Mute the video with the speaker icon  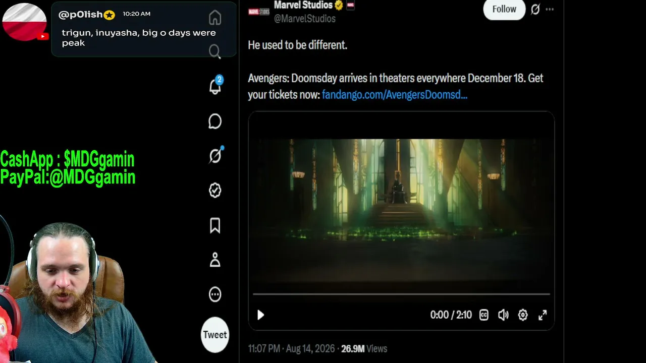503,315
